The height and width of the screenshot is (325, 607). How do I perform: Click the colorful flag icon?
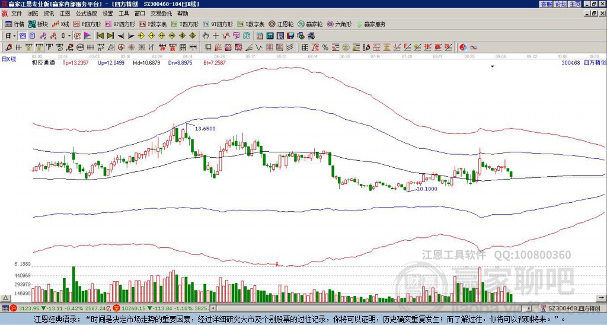coord(88,36)
